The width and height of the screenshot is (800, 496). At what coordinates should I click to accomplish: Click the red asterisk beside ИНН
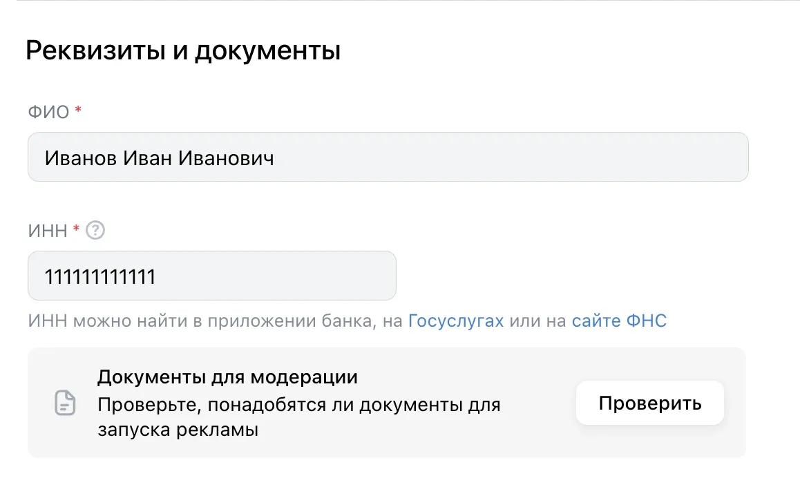coord(76,228)
